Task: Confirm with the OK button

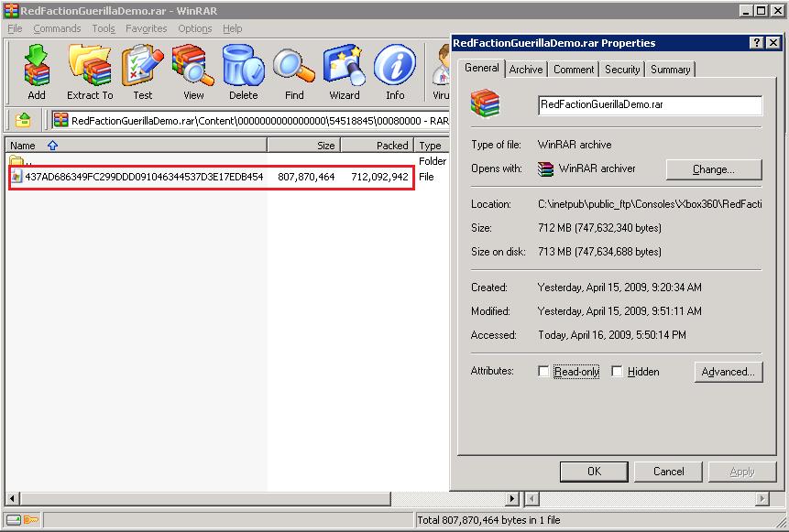Action: point(594,472)
